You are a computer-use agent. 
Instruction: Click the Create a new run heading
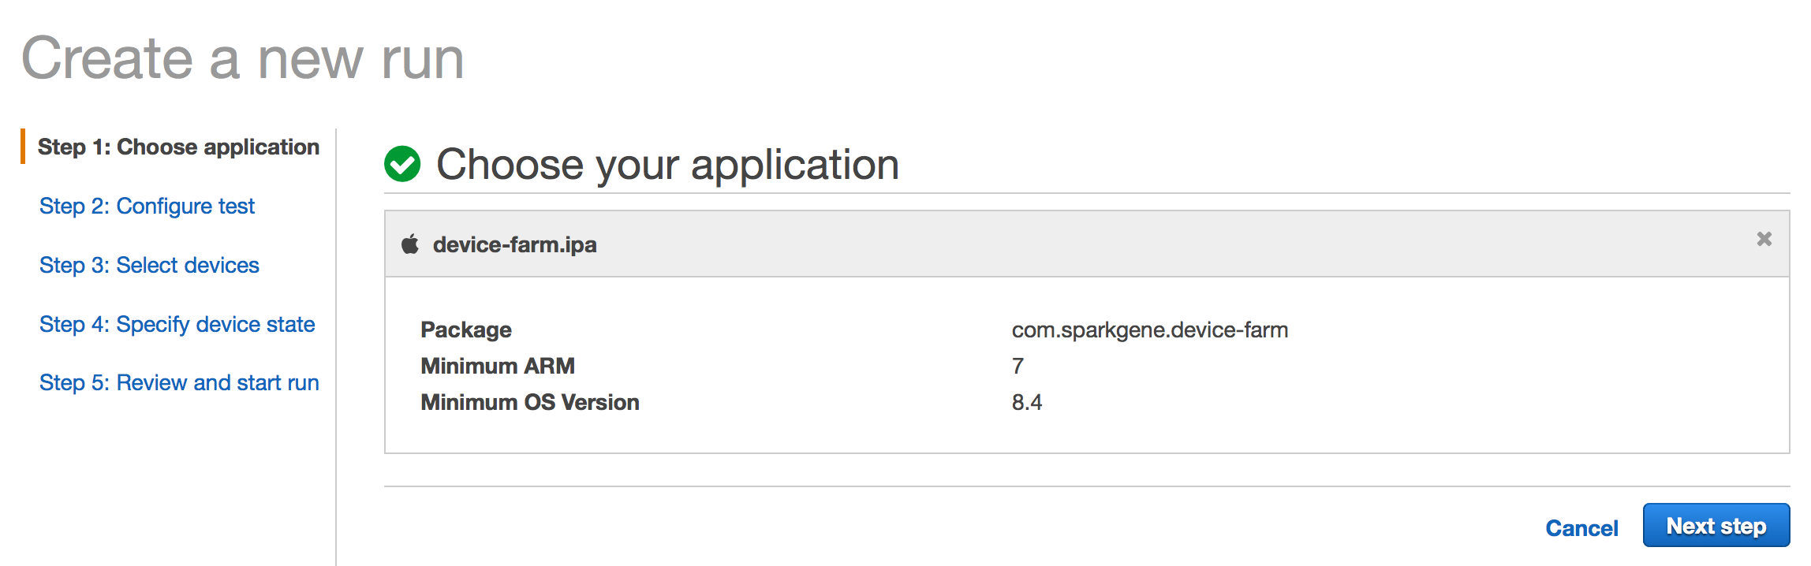(x=242, y=58)
